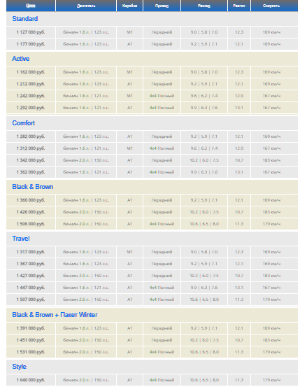The image size is (300, 387).
Task: Open the Black & Brown trim link
Action: (33, 187)
